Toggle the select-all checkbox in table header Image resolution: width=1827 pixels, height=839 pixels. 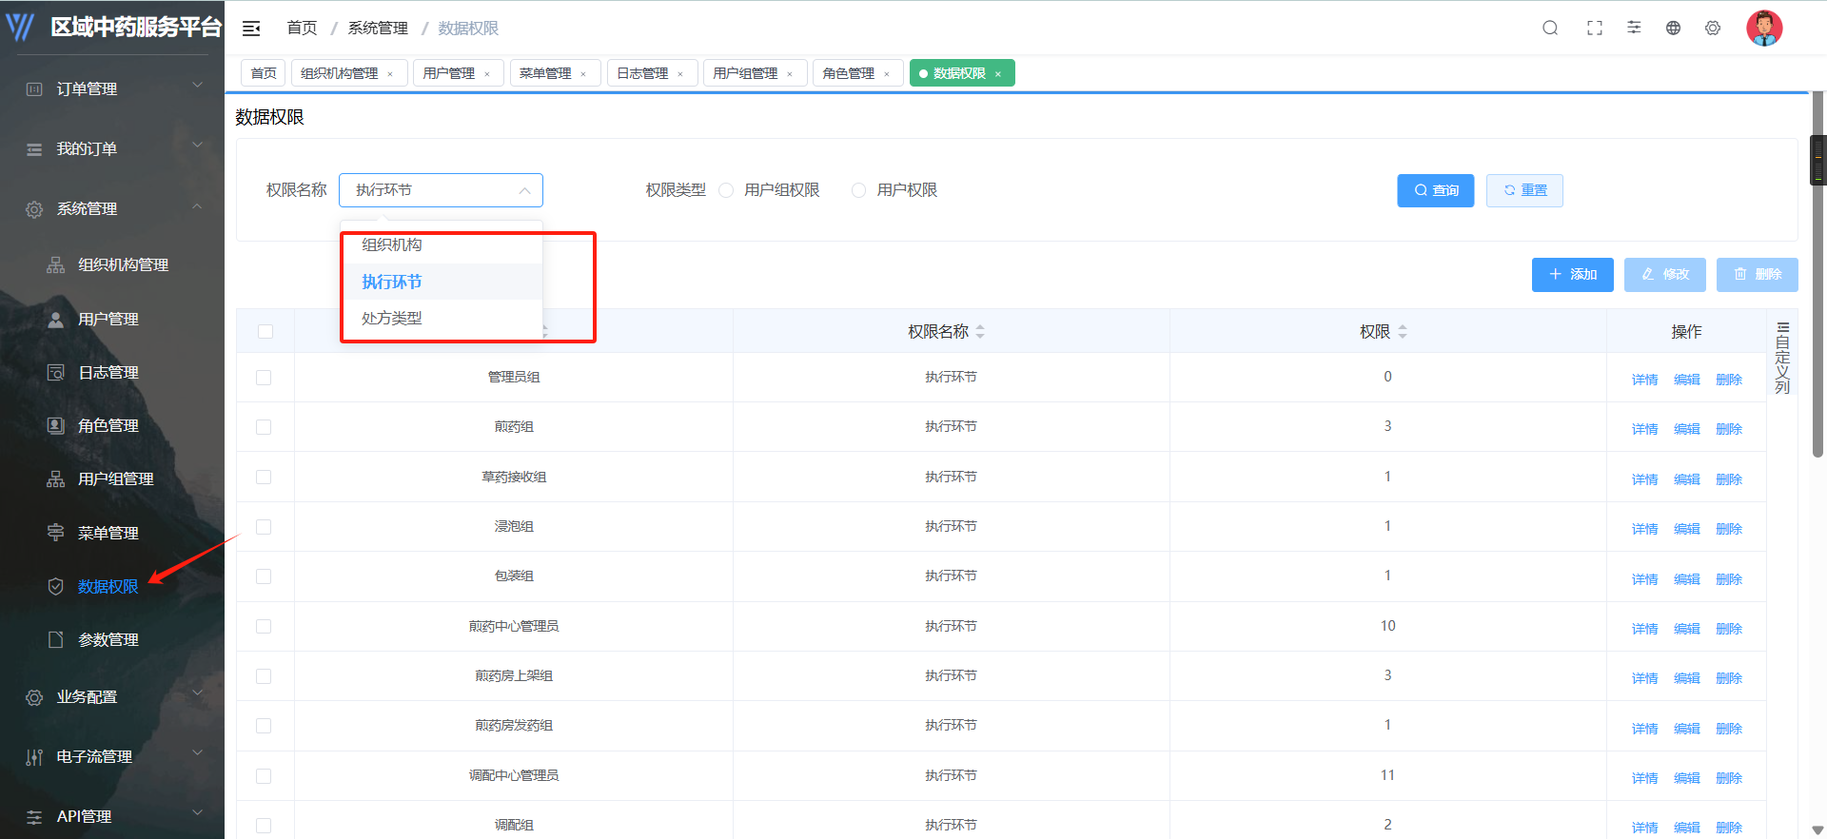[x=265, y=331]
